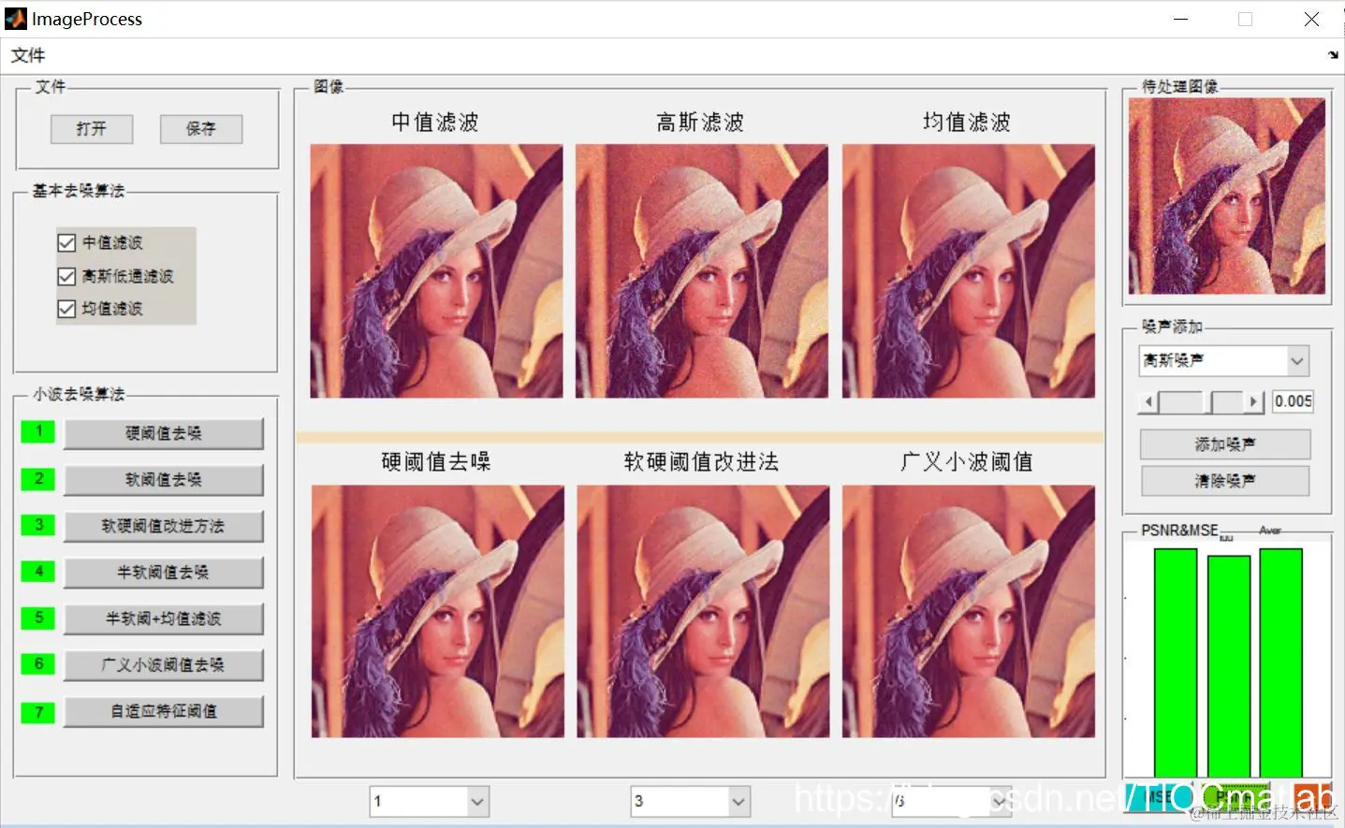Click the 添加噪声 button
1345x828 pixels.
click(1225, 444)
